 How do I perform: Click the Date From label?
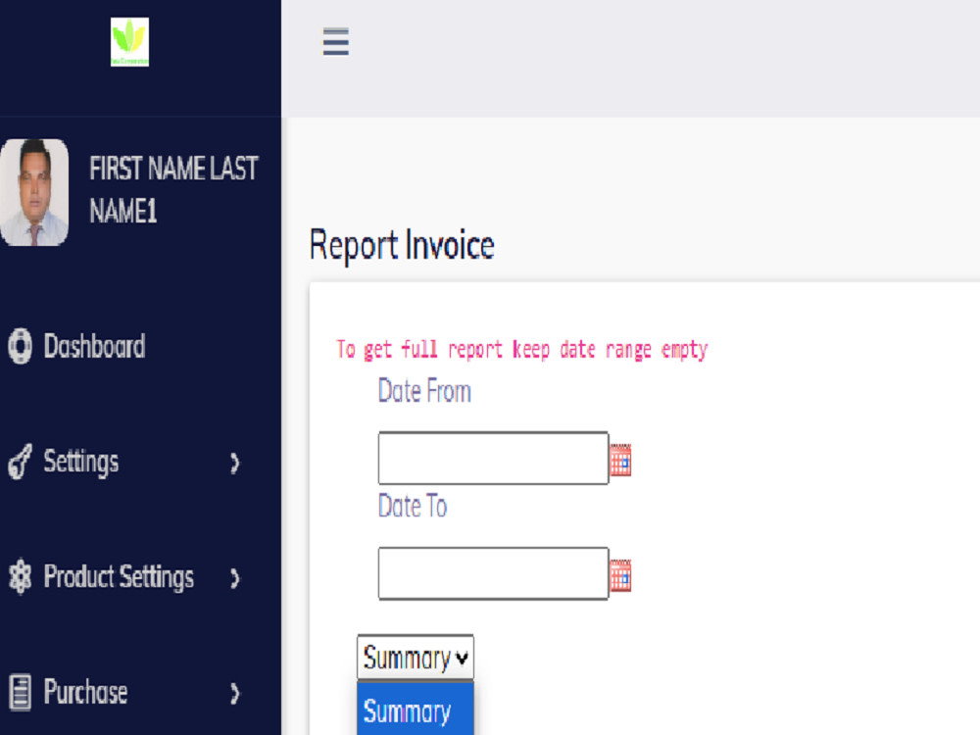click(424, 391)
